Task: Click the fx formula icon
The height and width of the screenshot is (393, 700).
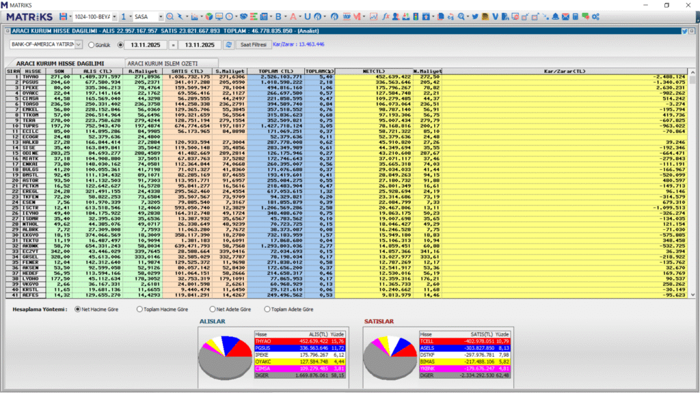Action: click(x=386, y=16)
